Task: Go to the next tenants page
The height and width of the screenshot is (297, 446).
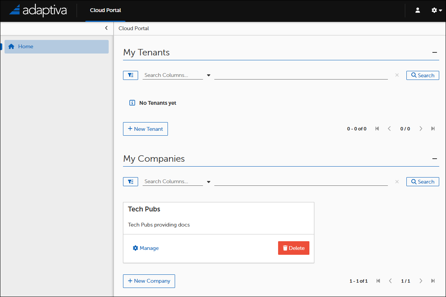Action: pyautogui.click(x=421, y=129)
